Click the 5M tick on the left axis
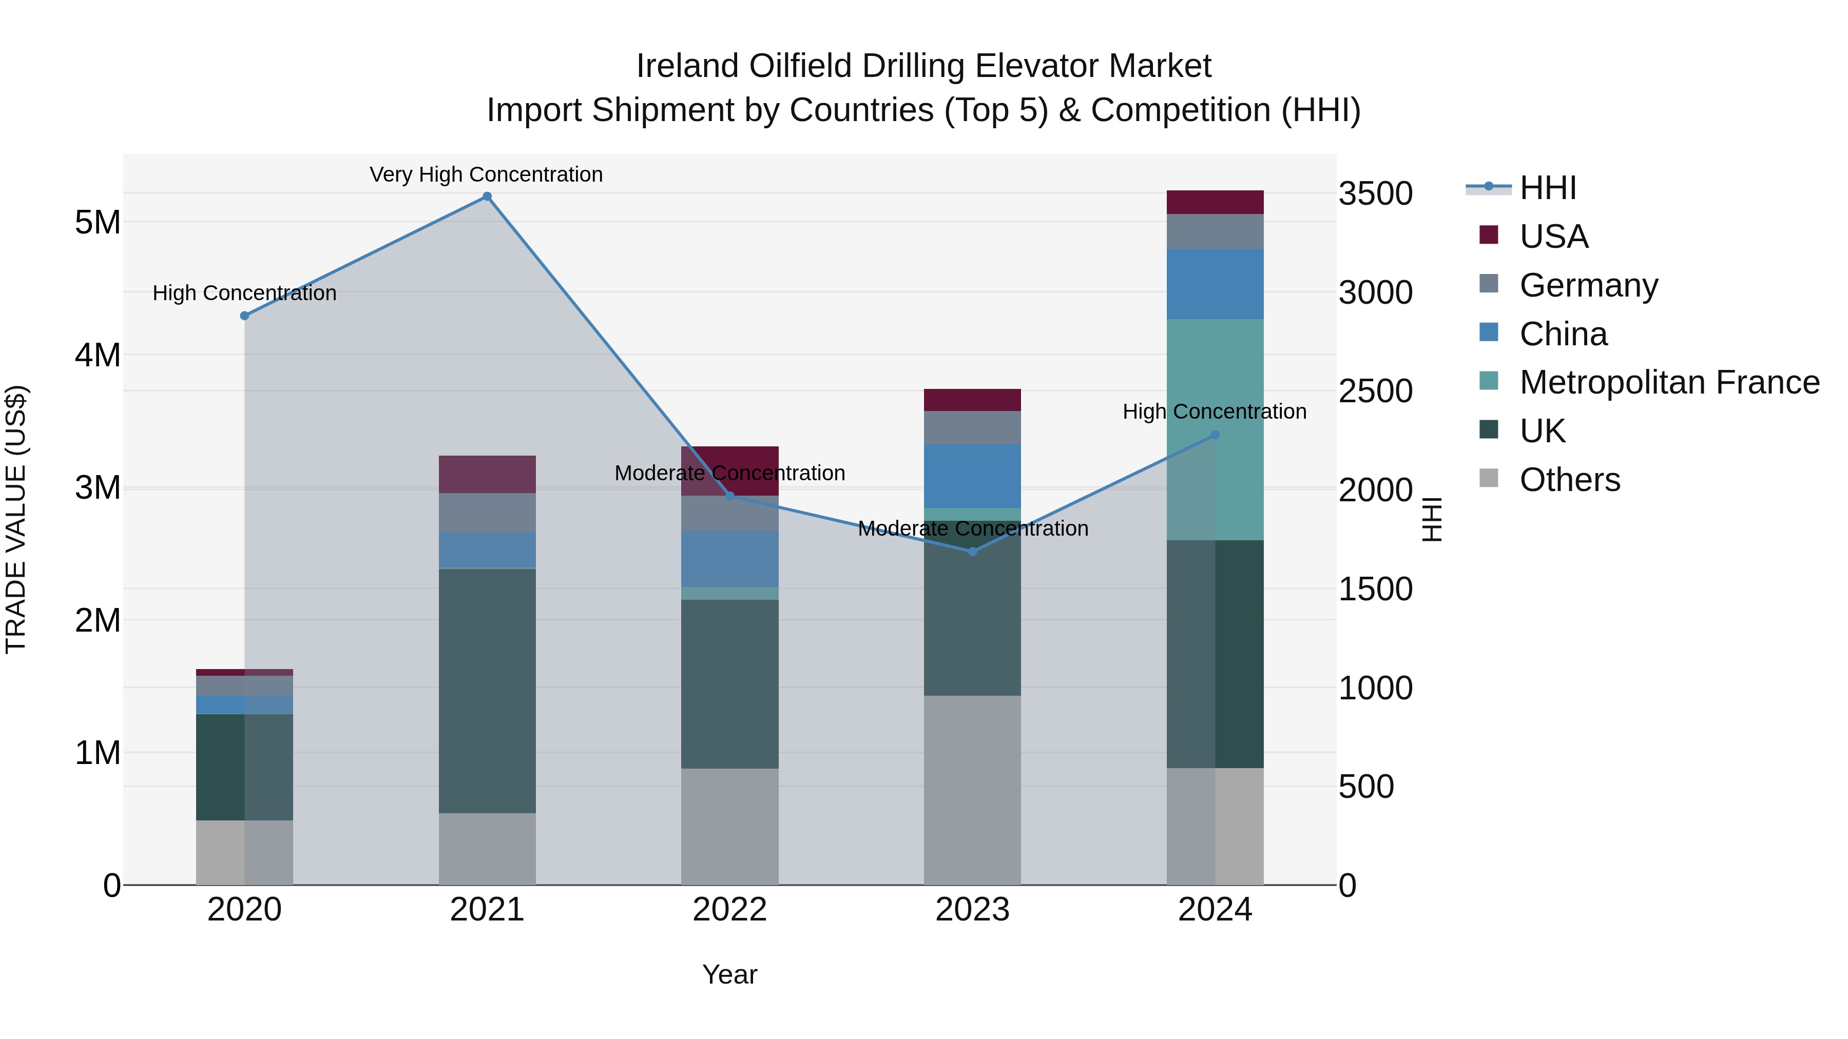 pos(98,222)
